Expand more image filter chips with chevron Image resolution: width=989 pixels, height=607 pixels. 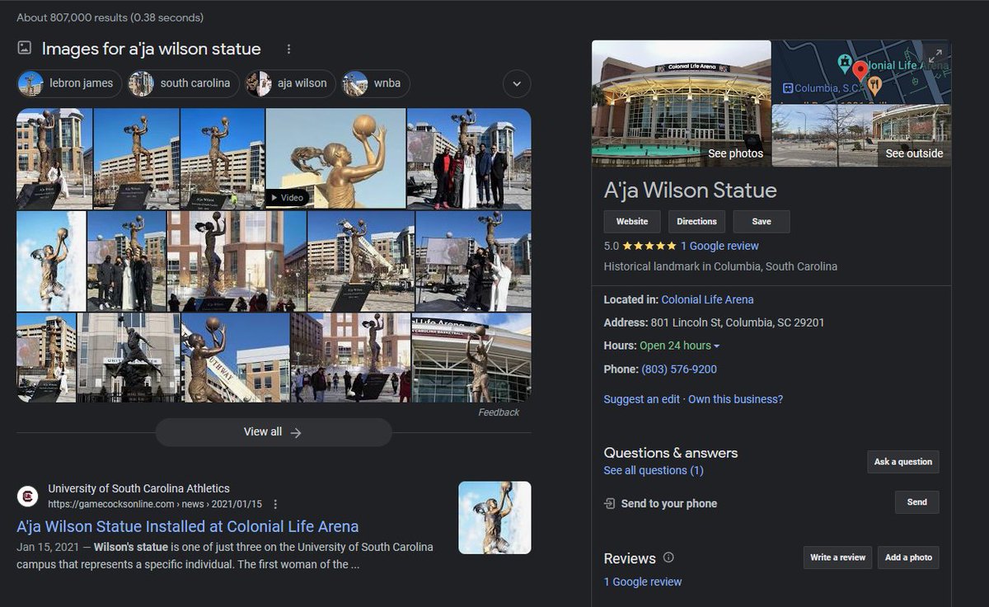pyautogui.click(x=517, y=83)
